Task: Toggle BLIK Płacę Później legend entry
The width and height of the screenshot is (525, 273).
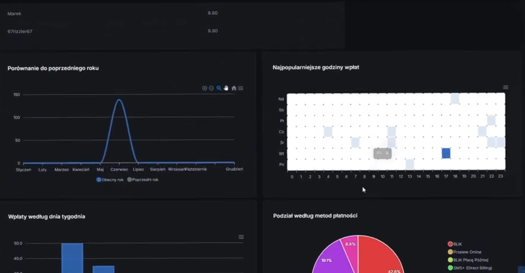Action: coord(468,260)
